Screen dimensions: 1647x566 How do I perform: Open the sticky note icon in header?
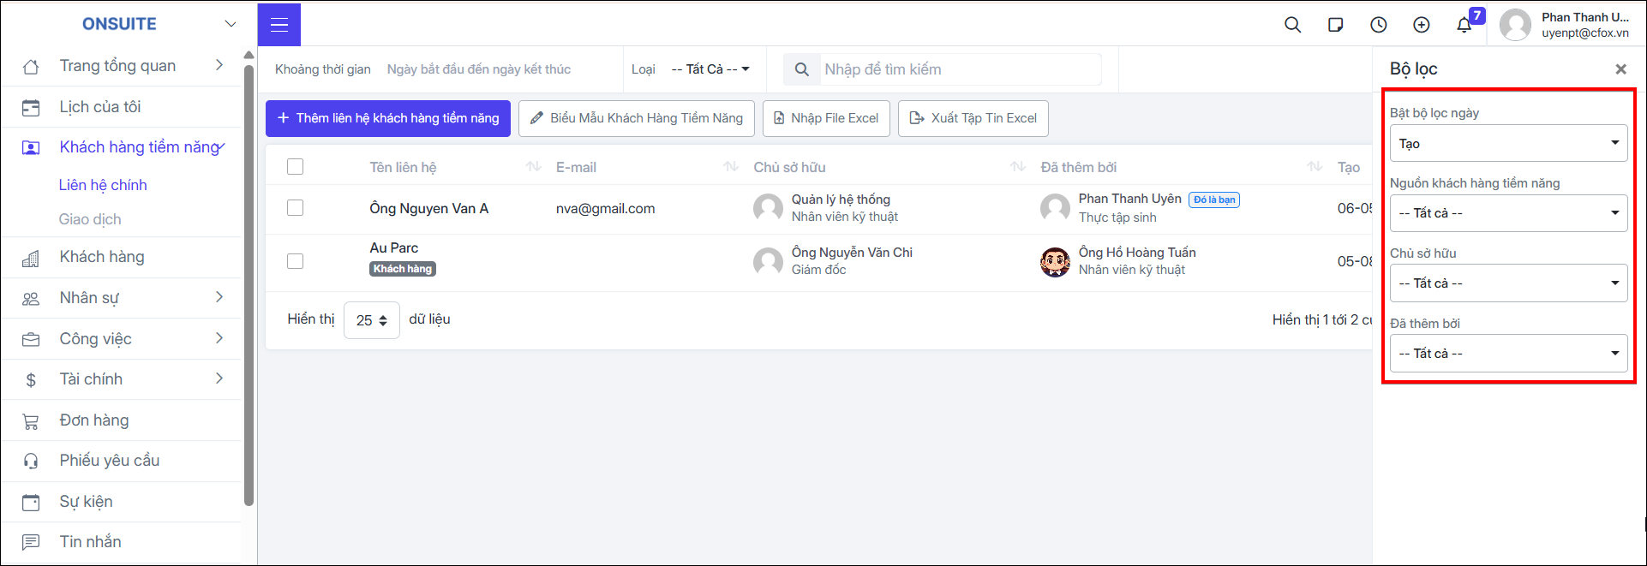1335,25
